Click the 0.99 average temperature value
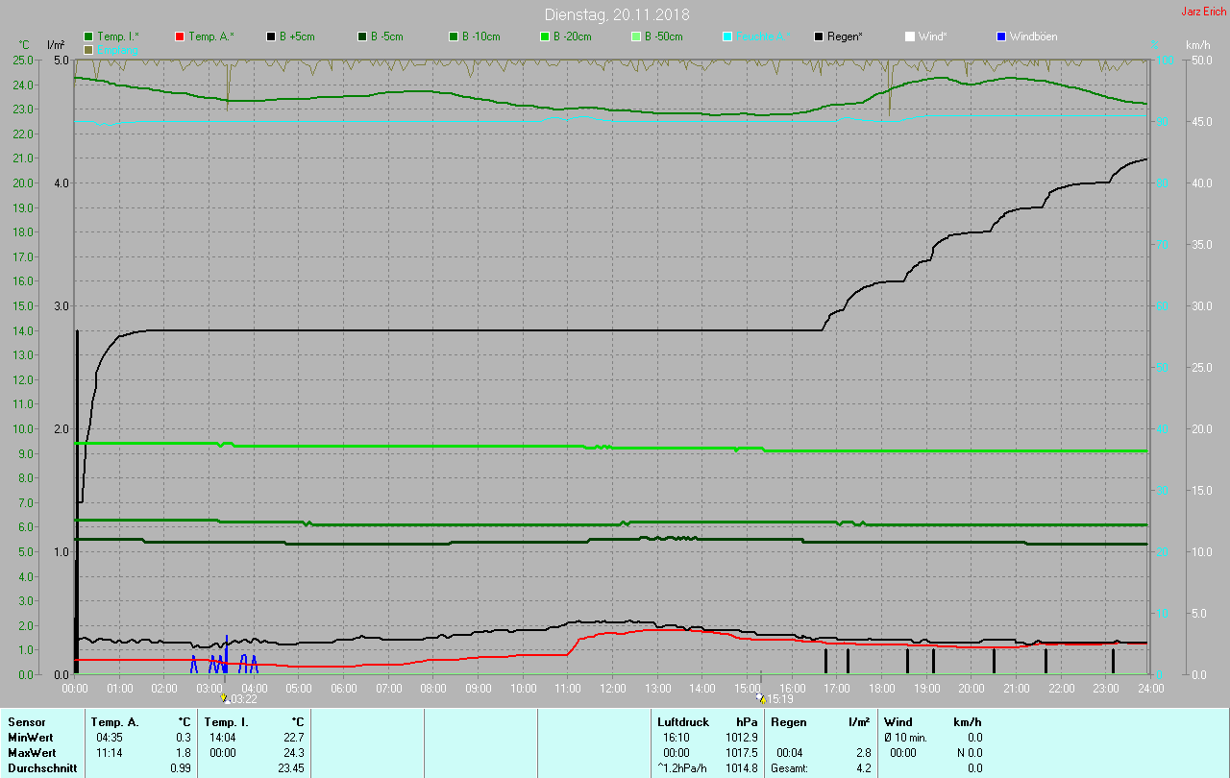1230x778 pixels. pyautogui.click(x=181, y=768)
